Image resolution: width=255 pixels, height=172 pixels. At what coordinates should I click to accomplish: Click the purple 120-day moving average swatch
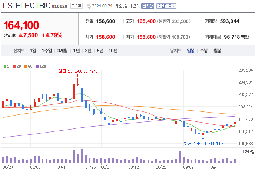tap(37, 66)
